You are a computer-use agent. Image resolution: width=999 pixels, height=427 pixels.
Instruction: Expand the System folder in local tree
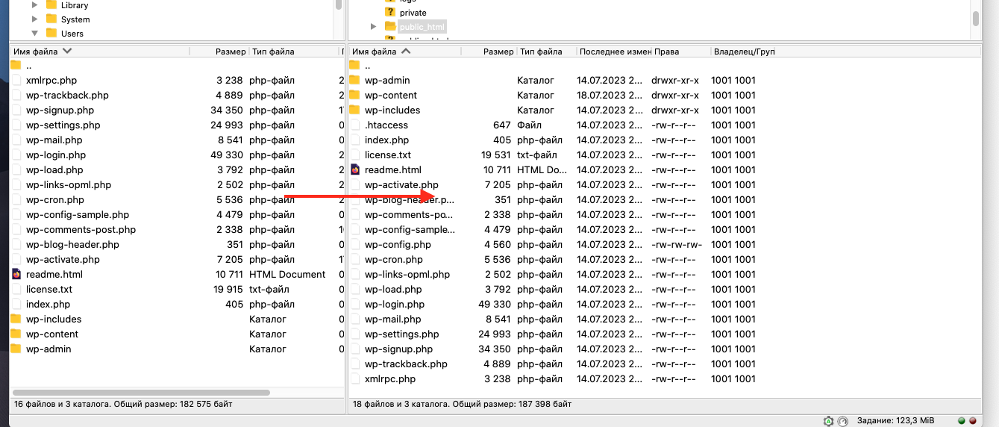tap(34, 19)
